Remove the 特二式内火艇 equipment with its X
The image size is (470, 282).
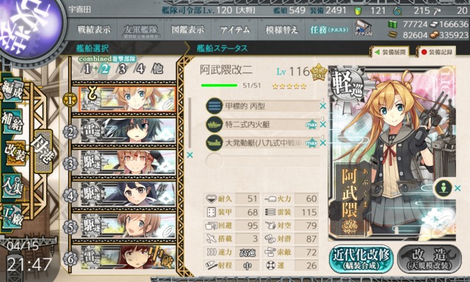pyautogui.click(x=323, y=124)
